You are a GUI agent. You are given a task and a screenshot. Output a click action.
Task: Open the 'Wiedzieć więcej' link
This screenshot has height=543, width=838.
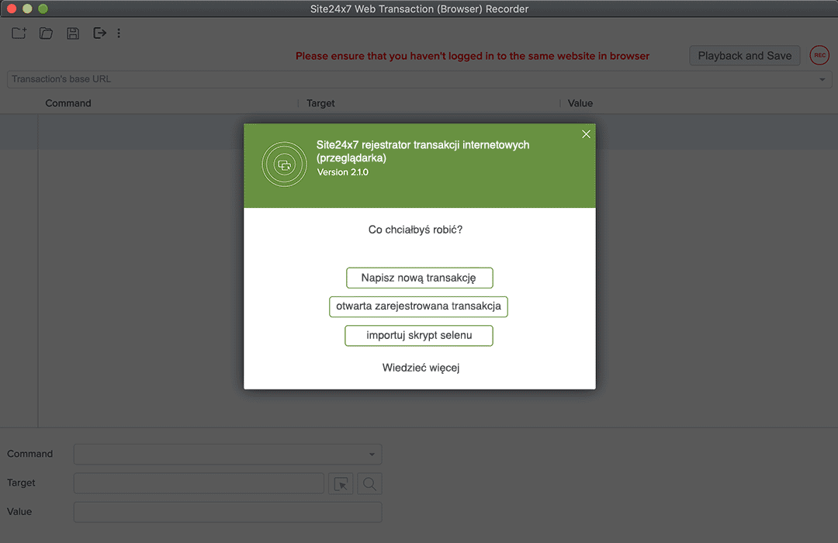point(420,367)
